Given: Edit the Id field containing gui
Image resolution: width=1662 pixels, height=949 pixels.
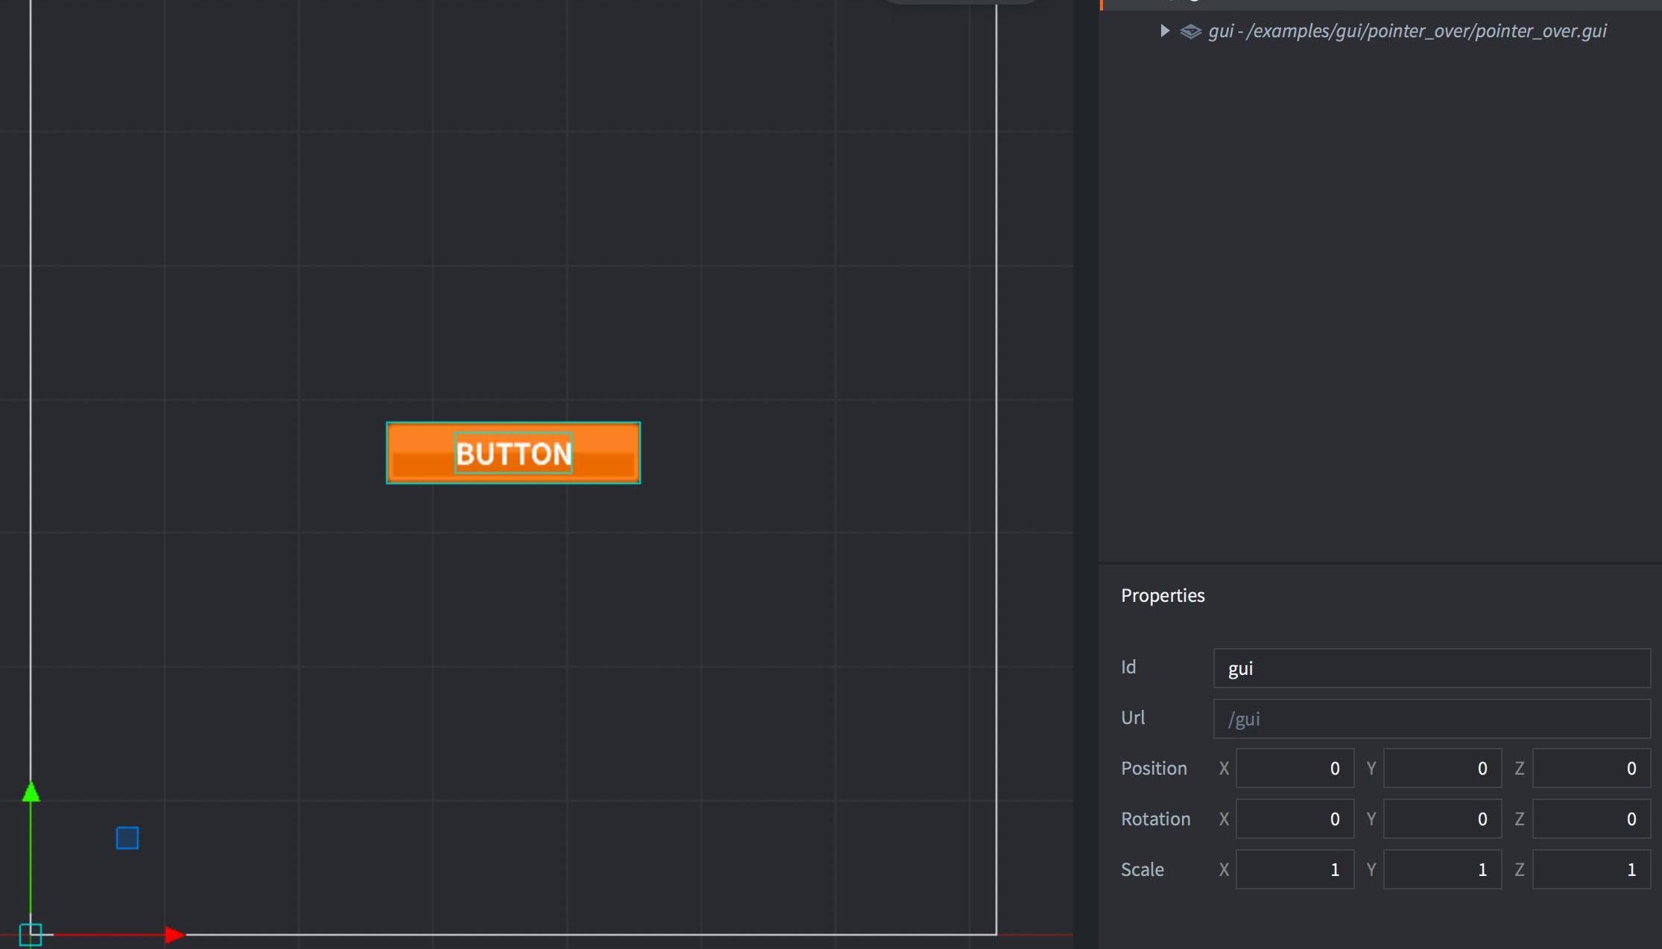Looking at the screenshot, I should [1432, 668].
